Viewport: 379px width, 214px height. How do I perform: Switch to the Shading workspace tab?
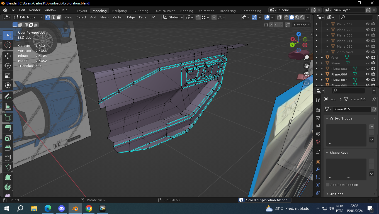pos(187,11)
